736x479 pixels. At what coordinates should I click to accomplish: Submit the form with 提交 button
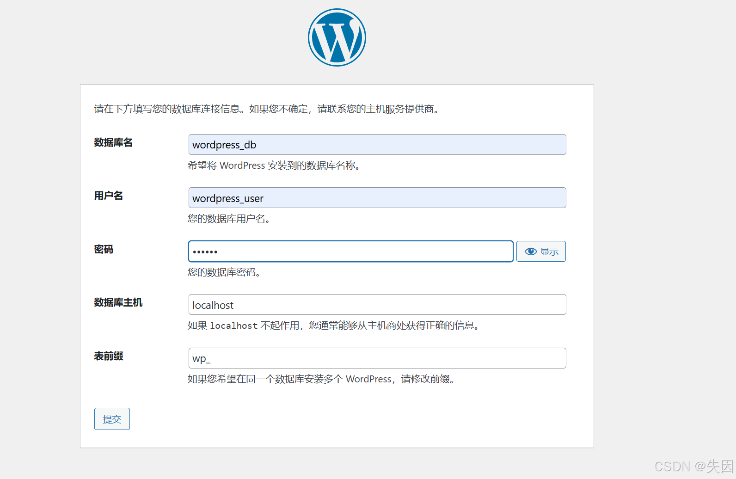pos(112,419)
